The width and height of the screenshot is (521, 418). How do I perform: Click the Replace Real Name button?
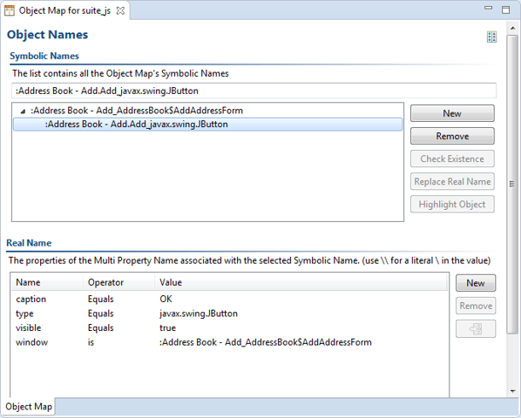coord(452,182)
